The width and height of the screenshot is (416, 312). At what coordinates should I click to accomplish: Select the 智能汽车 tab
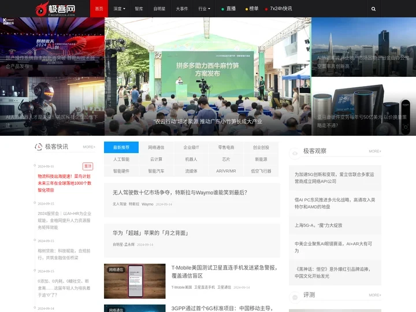point(156,171)
